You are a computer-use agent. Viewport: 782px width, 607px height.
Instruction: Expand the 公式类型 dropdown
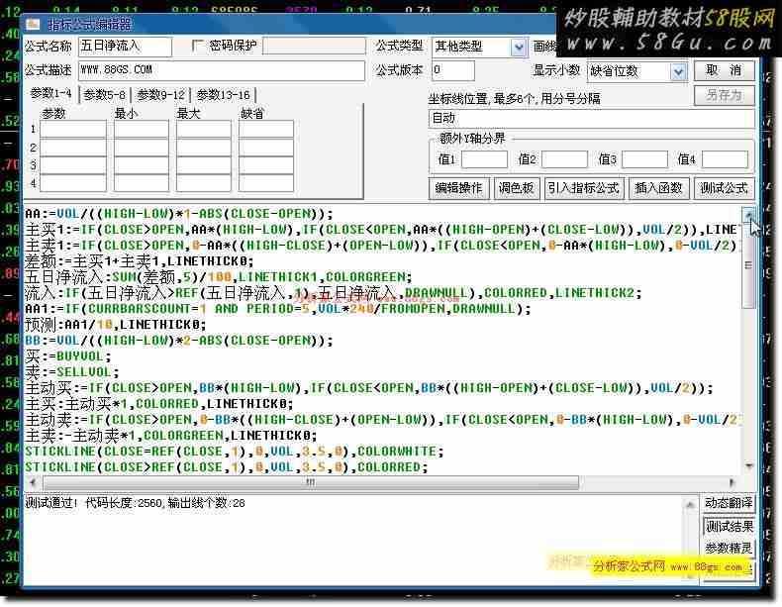coord(519,47)
